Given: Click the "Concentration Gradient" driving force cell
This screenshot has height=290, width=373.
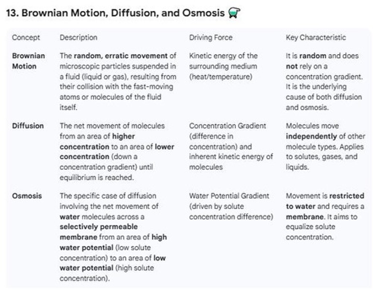Looking at the screenshot, I should (x=227, y=126).
